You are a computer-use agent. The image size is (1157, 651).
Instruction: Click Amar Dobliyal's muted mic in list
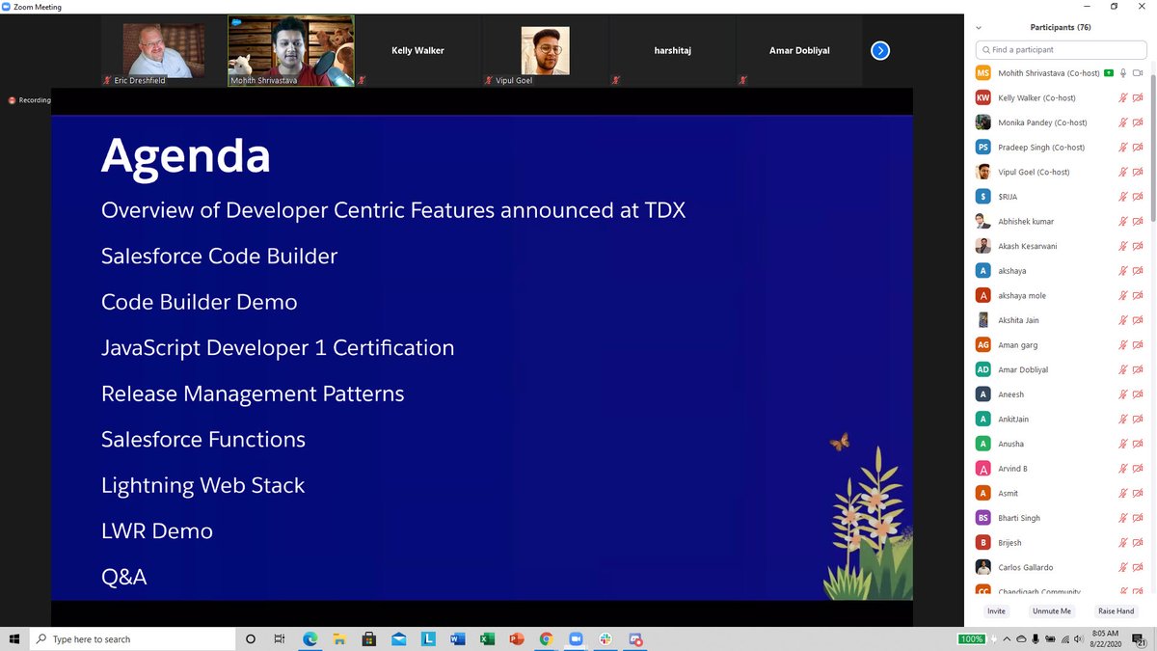(x=1123, y=369)
